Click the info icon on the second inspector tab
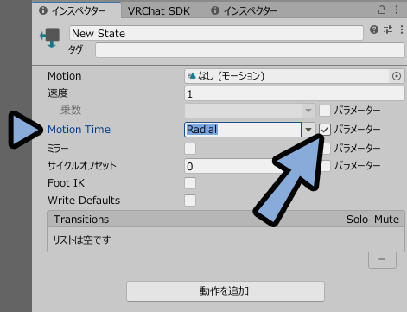The width and height of the screenshot is (407, 312). pyautogui.click(x=215, y=10)
